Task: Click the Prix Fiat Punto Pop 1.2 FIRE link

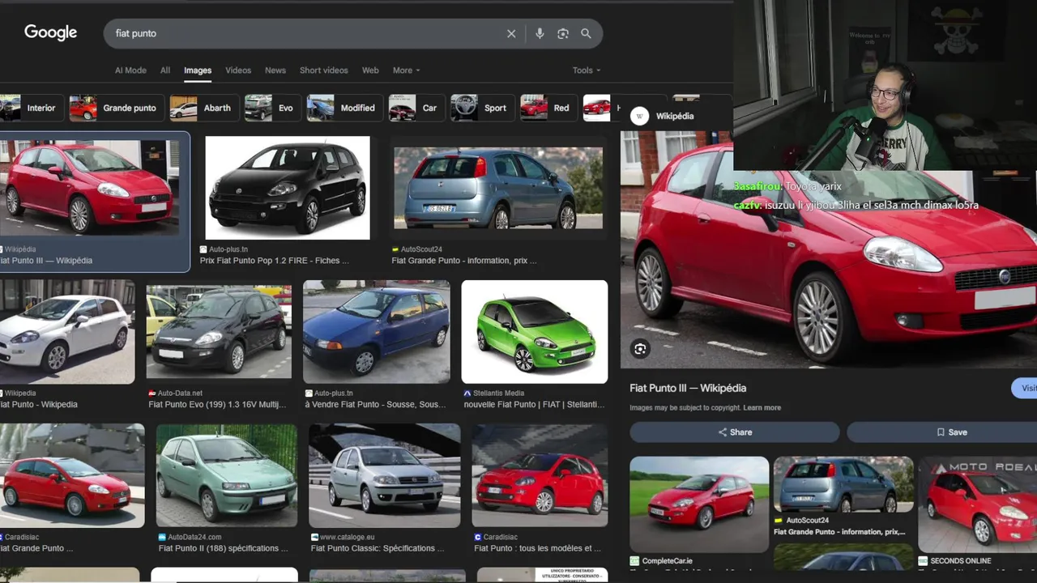Action: click(275, 261)
